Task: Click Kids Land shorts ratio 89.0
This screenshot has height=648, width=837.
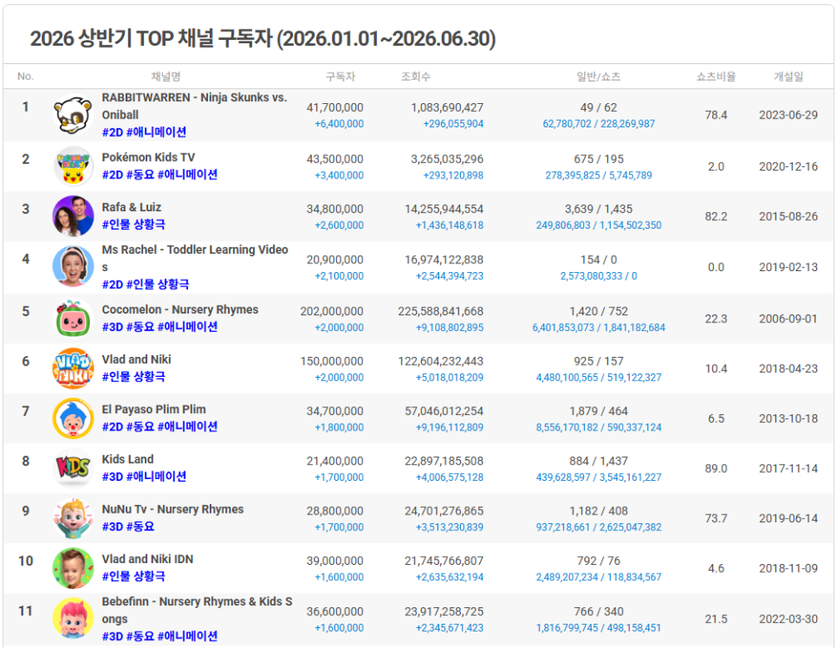Action: (716, 468)
